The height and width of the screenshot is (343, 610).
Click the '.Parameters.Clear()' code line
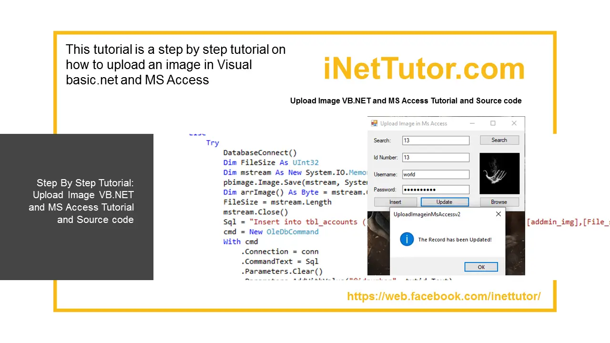[x=281, y=272]
